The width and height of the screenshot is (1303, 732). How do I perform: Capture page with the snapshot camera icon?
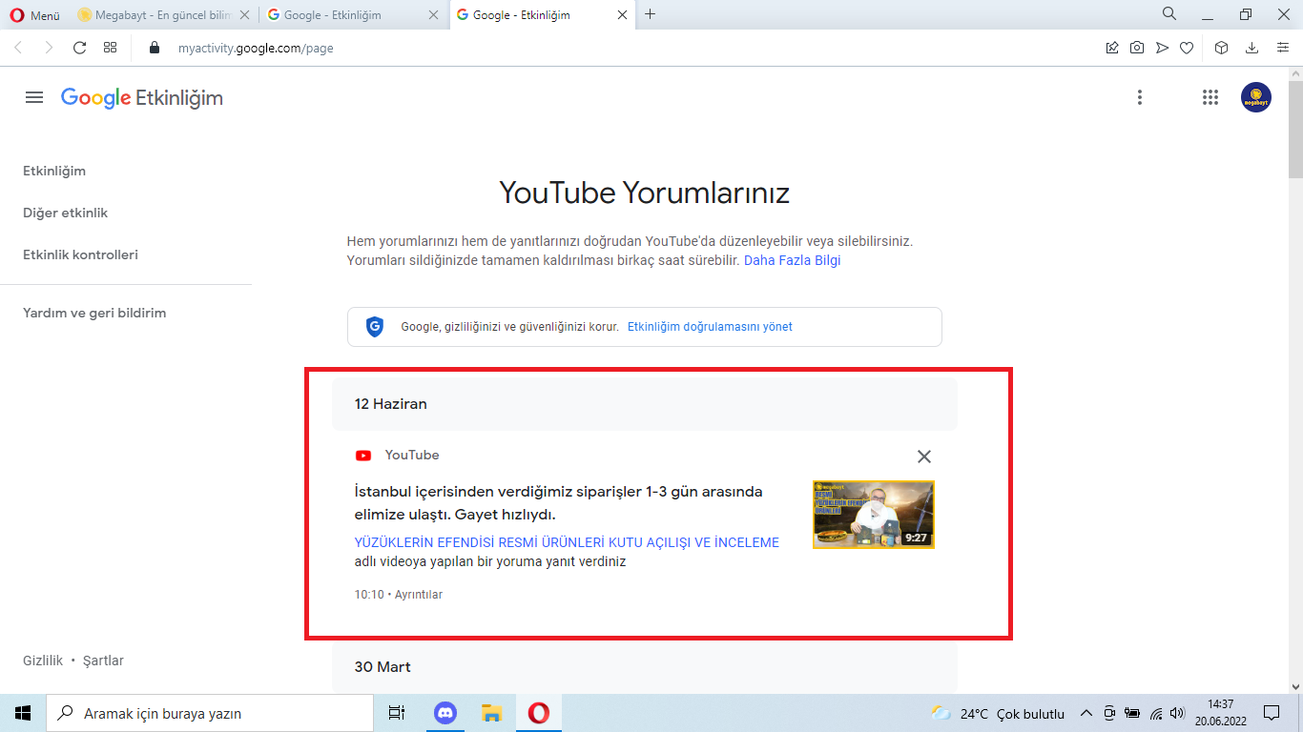pos(1138,46)
